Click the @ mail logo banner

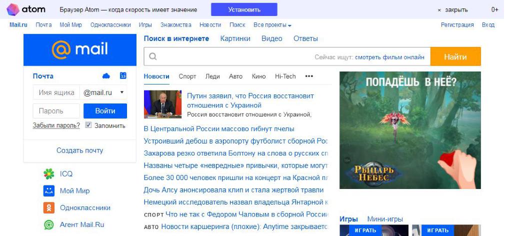click(80, 50)
